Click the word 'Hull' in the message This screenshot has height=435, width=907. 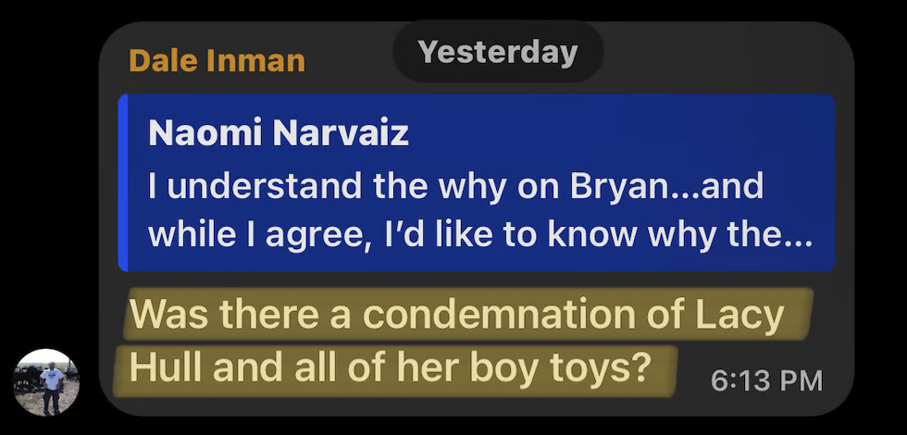coord(165,367)
